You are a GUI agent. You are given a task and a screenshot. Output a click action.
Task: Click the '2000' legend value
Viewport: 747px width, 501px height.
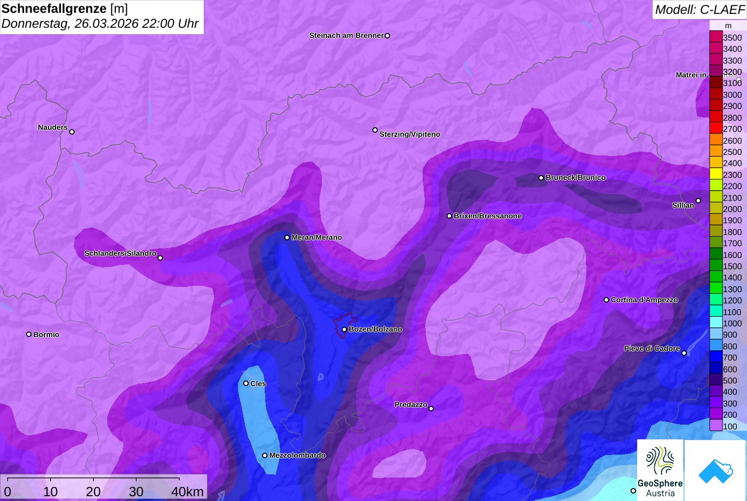[732, 209]
